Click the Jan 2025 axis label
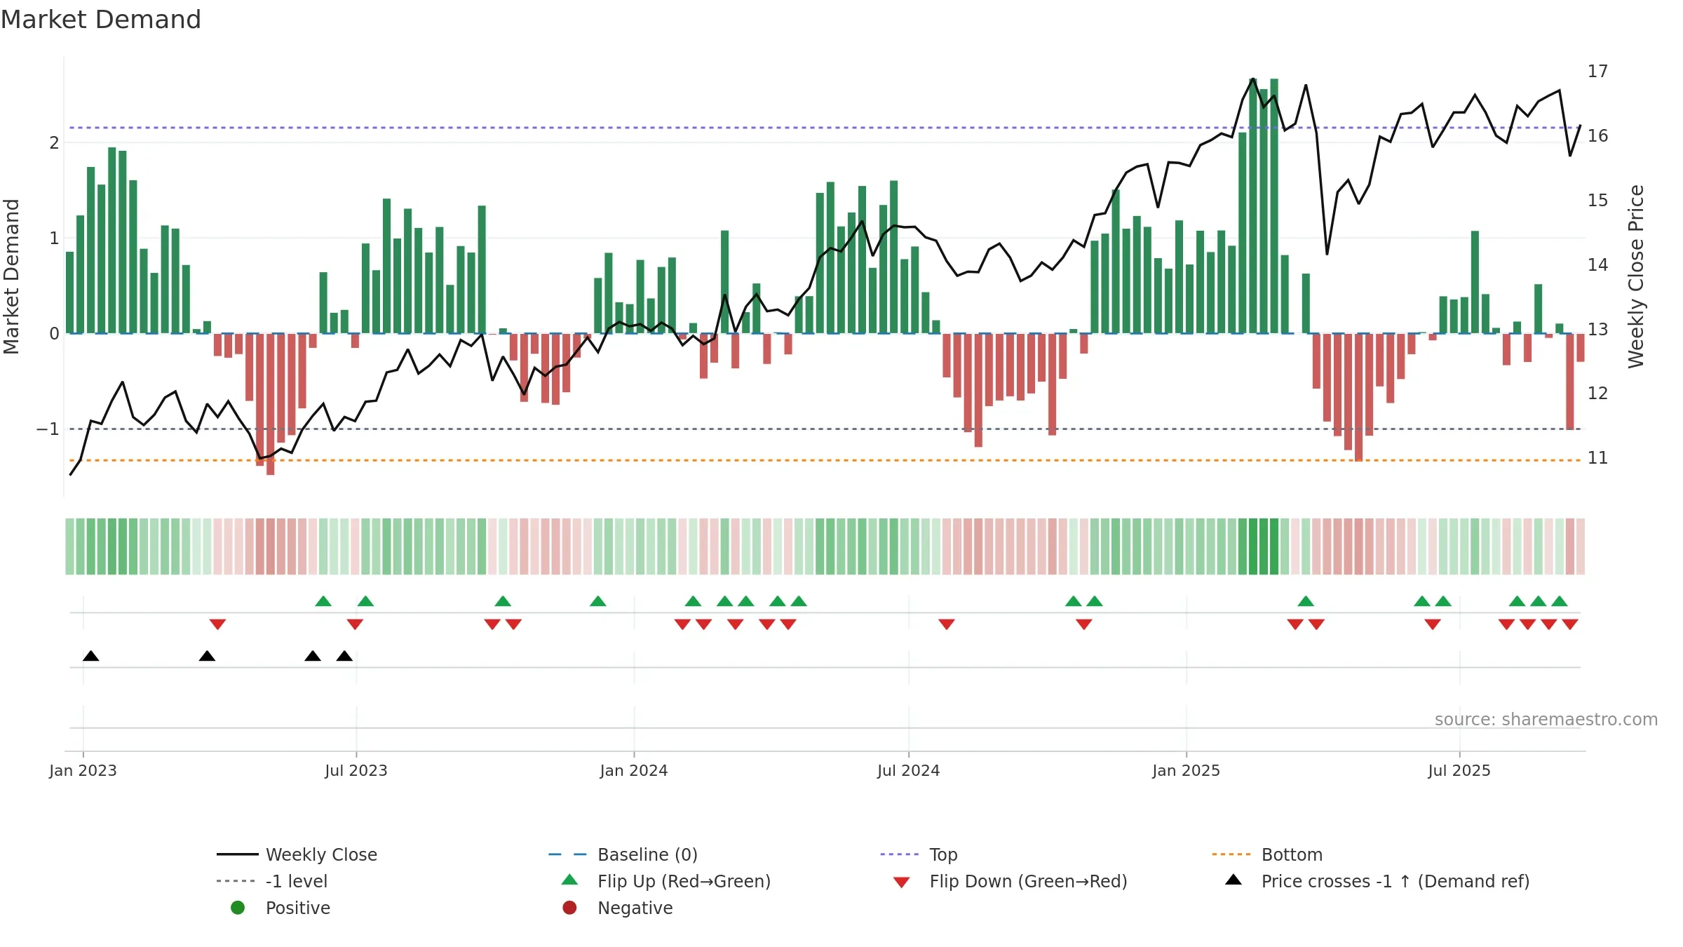 (1186, 770)
